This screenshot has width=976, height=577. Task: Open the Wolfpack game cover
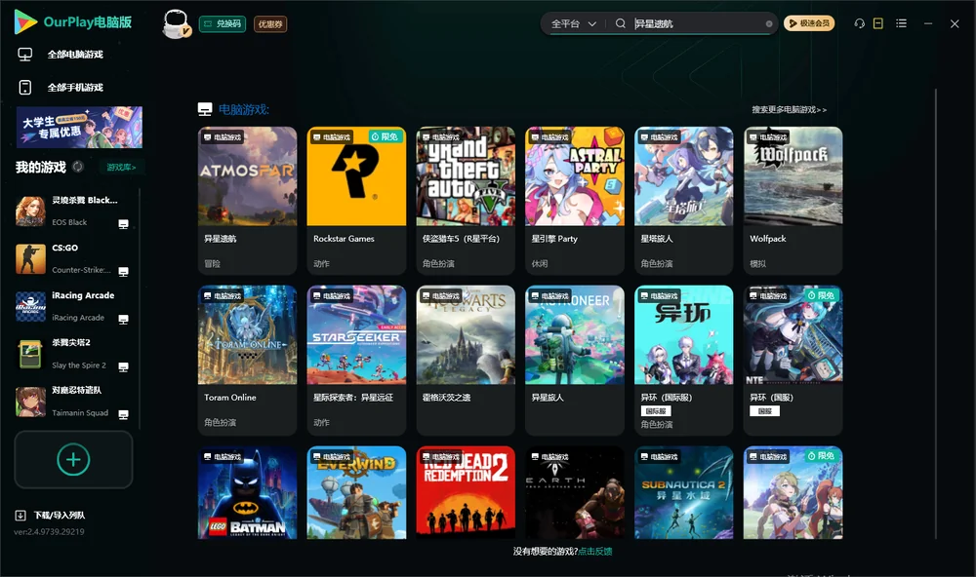coord(793,176)
